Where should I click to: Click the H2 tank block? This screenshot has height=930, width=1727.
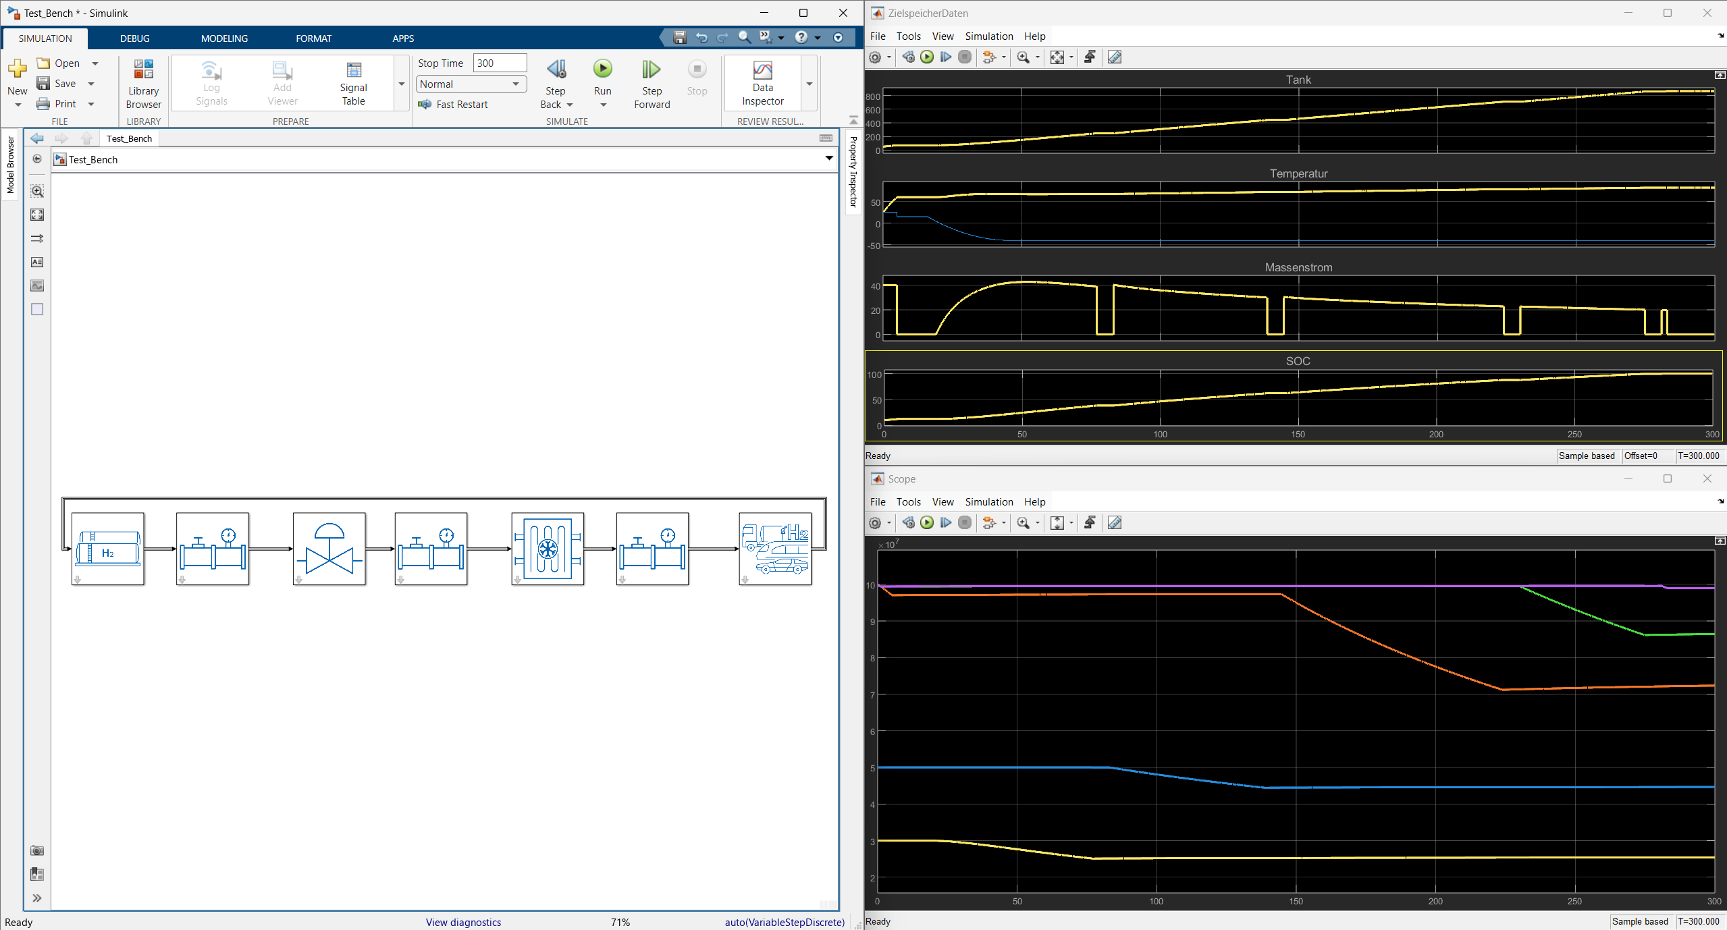[x=108, y=548]
